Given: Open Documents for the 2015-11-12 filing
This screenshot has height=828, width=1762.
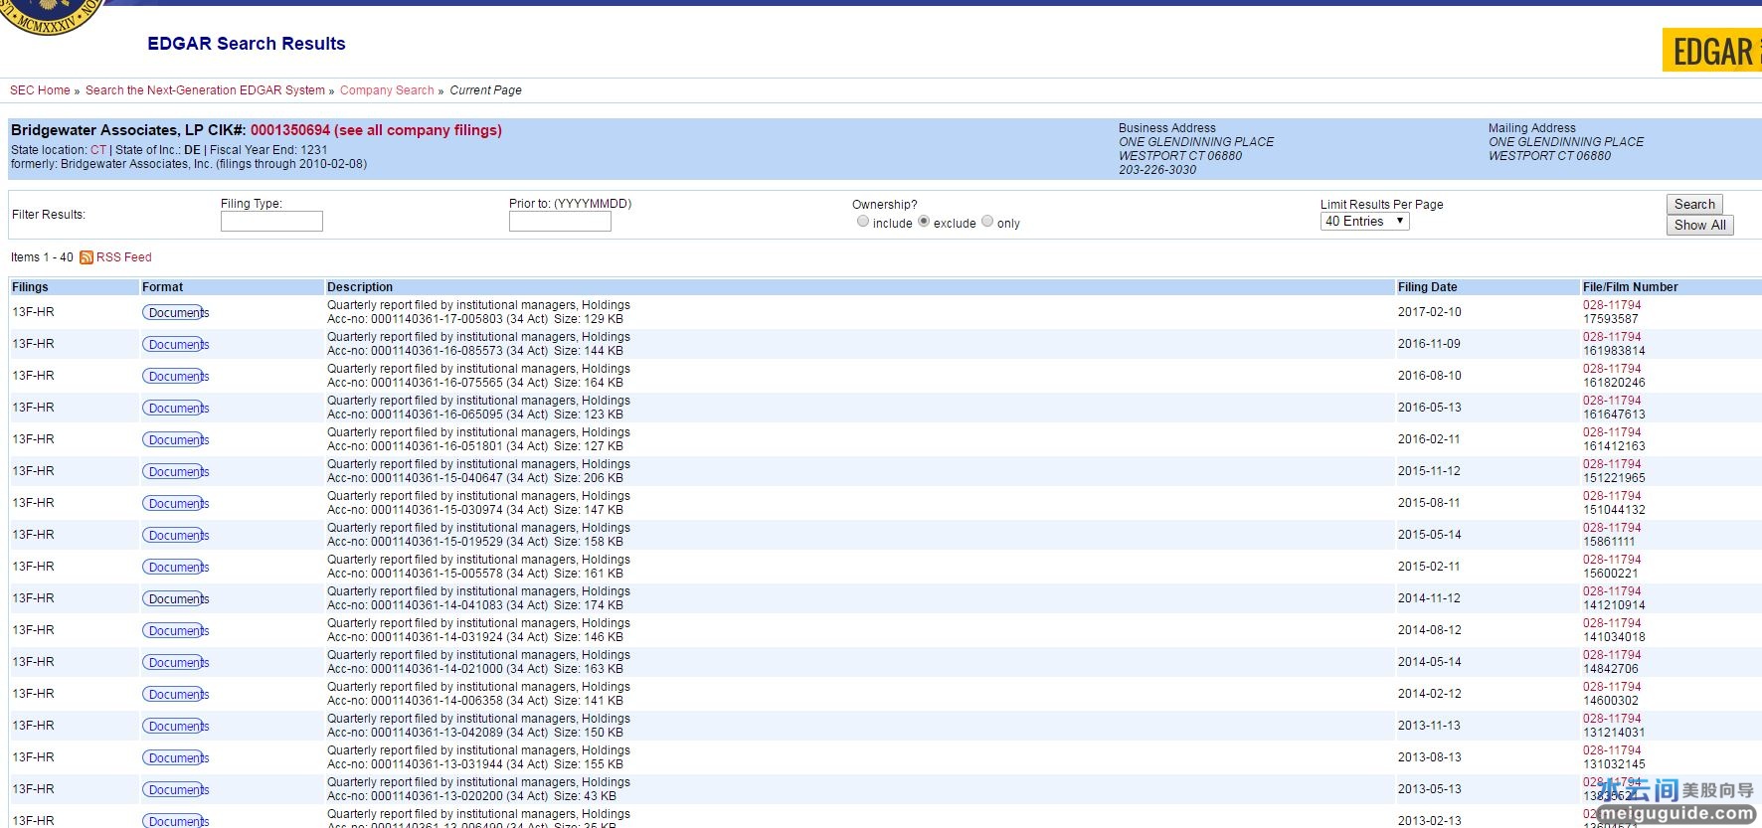Looking at the screenshot, I should (x=176, y=471).
